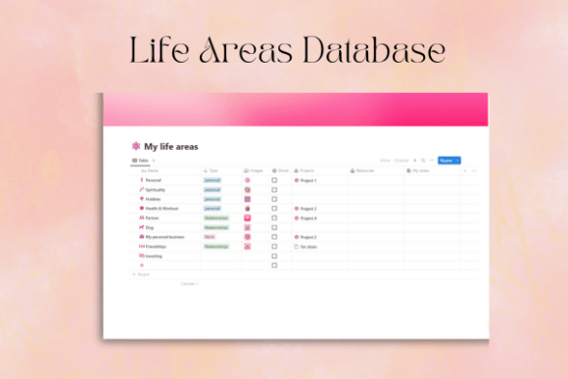568x379 pixels.
Task: Check Done for the Dog row
Action: 274,227
